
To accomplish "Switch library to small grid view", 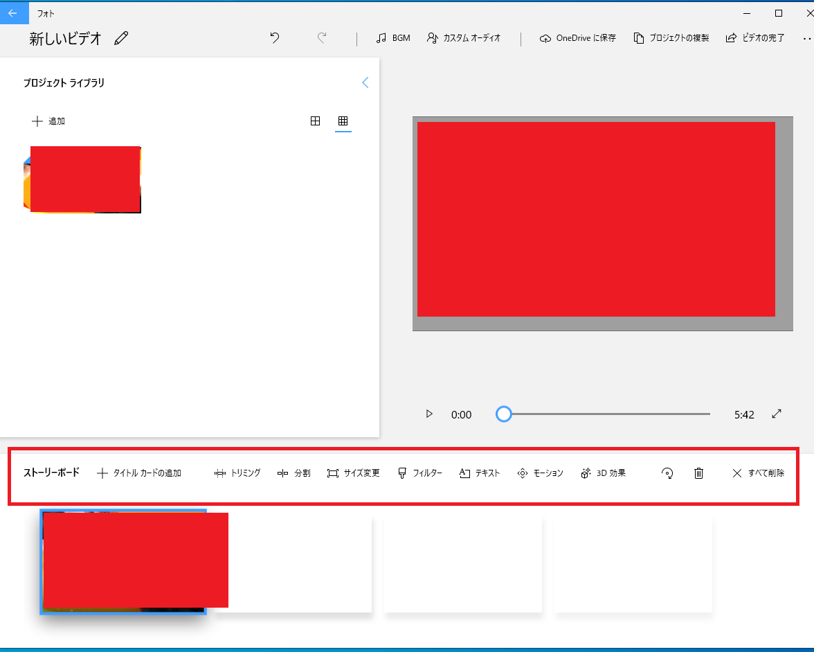I will [343, 121].
